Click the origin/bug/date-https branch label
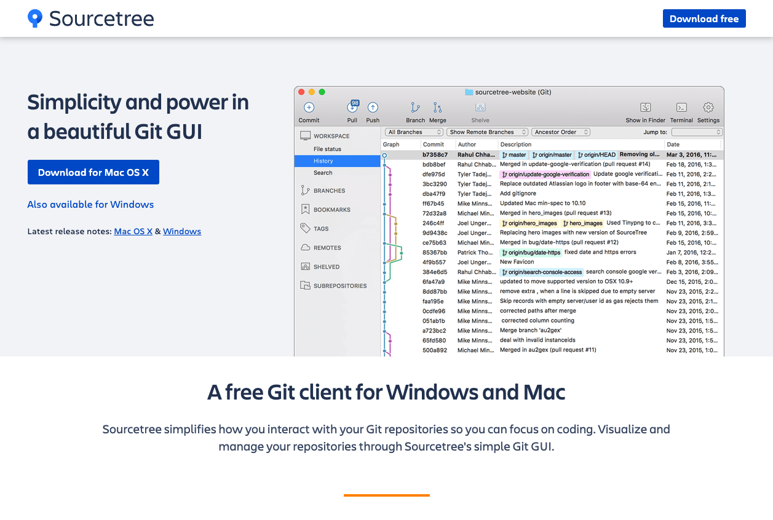The height and width of the screenshot is (520, 773). pyautogui.click(x=531, y=252)
